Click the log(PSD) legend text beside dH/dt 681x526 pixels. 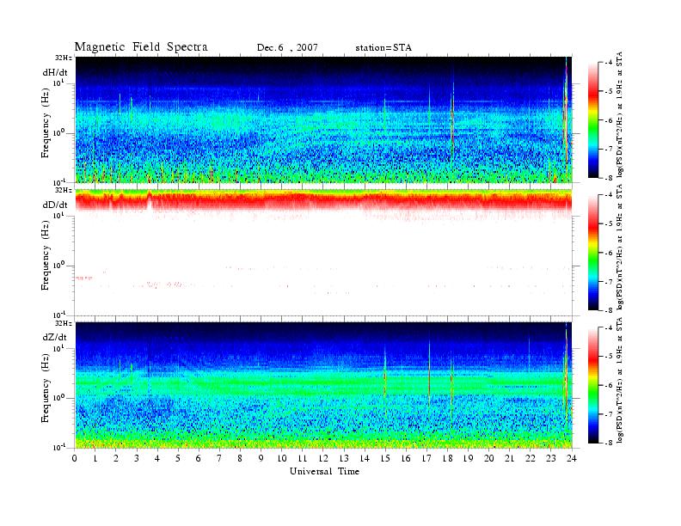pyautogui.click(x=620, y=114)
